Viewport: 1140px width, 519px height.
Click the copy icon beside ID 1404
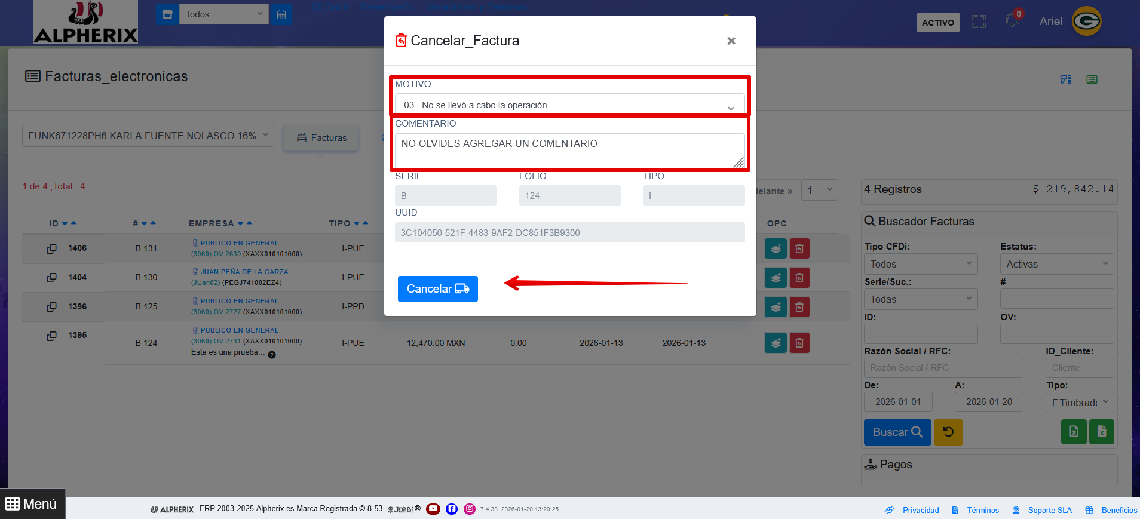52,278
